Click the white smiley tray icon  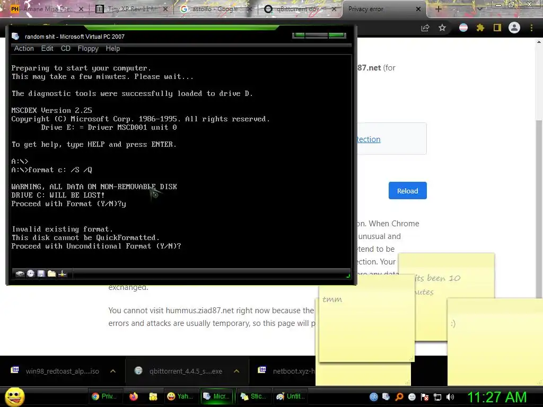[411, 397]
